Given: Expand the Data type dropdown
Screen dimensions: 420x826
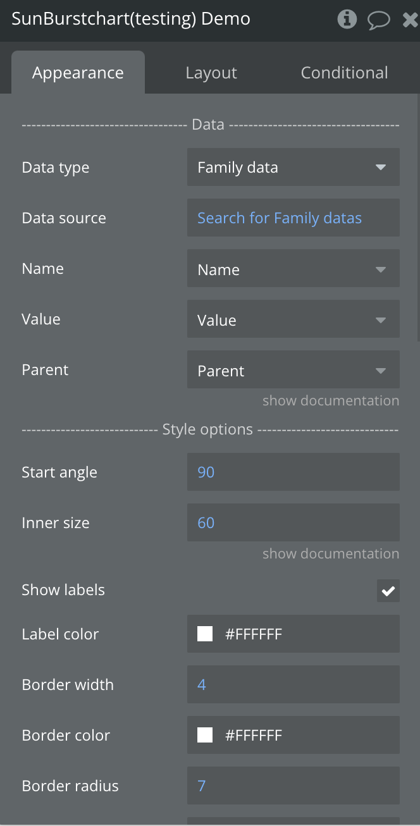Looking at the screenshot, I should (293, 168).
